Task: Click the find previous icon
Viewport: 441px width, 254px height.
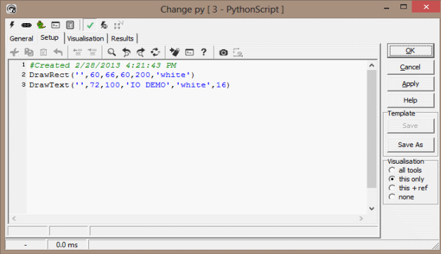Action: pyautogui.click(x=126, y=52)
